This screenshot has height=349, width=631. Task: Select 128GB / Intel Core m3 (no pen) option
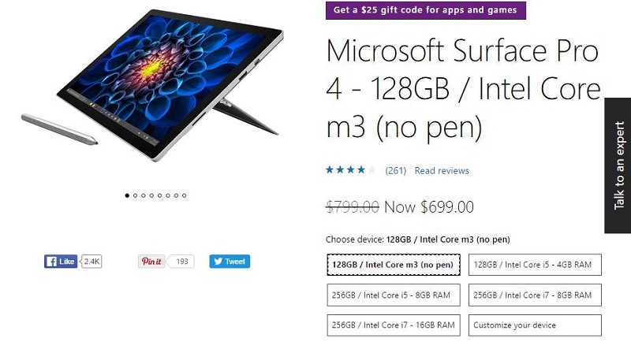393,265
